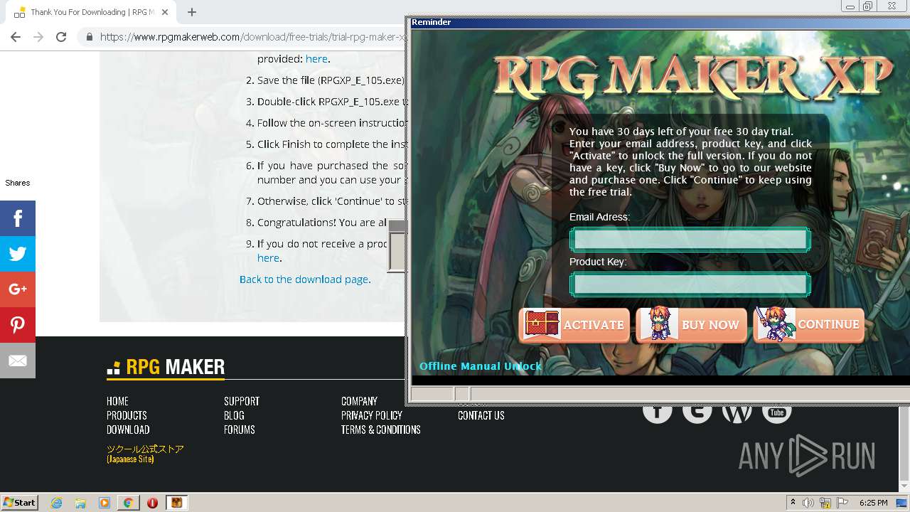Focus the Product Key field
Image resolution: width=910 pixels, height=512 pixels.
tap(690, 284)
